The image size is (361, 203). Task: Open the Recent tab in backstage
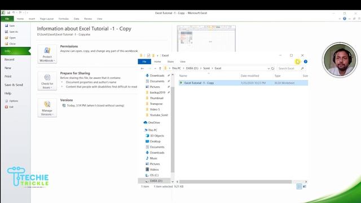tap(10, 60)
